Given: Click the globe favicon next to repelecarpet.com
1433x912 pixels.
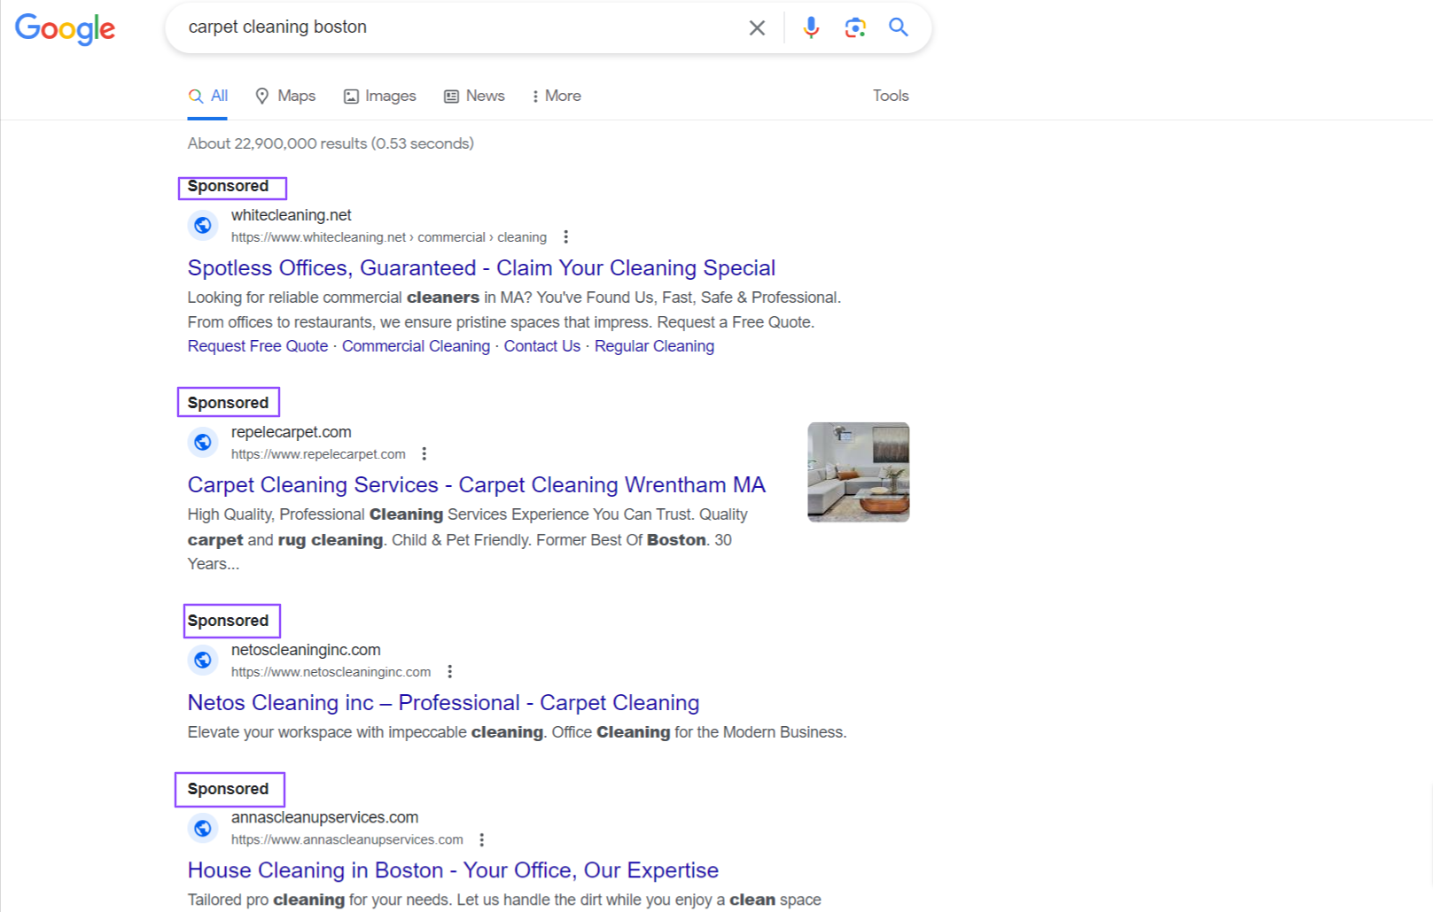Looking at the screenshot, I should pyautogui.click(x=203, y=442).
